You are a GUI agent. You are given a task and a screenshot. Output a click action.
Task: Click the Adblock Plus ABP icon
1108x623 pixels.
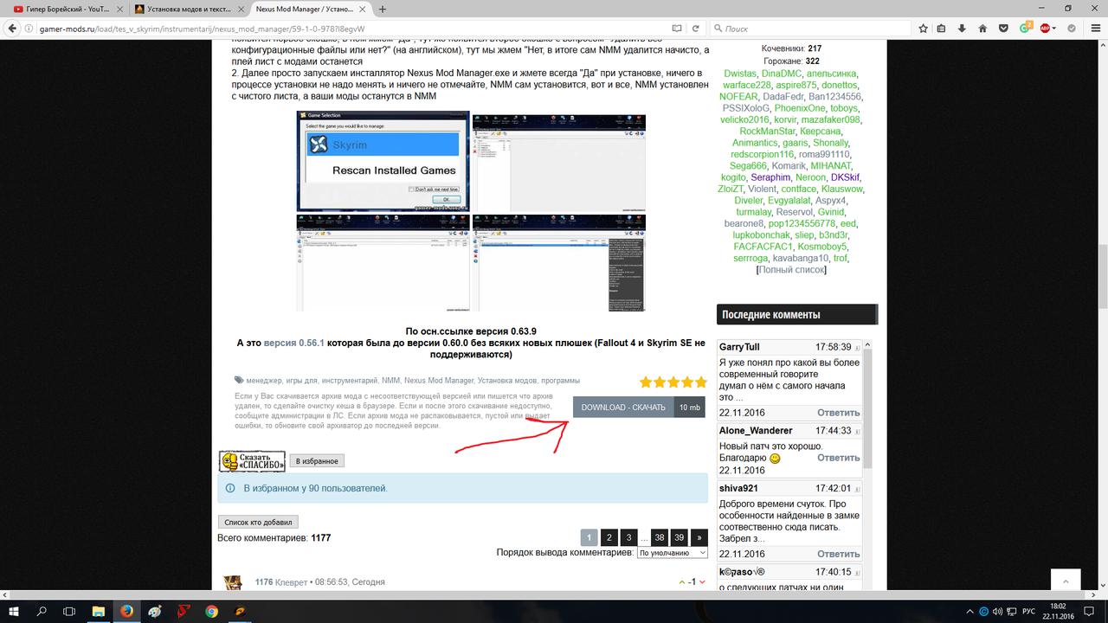1046,28
